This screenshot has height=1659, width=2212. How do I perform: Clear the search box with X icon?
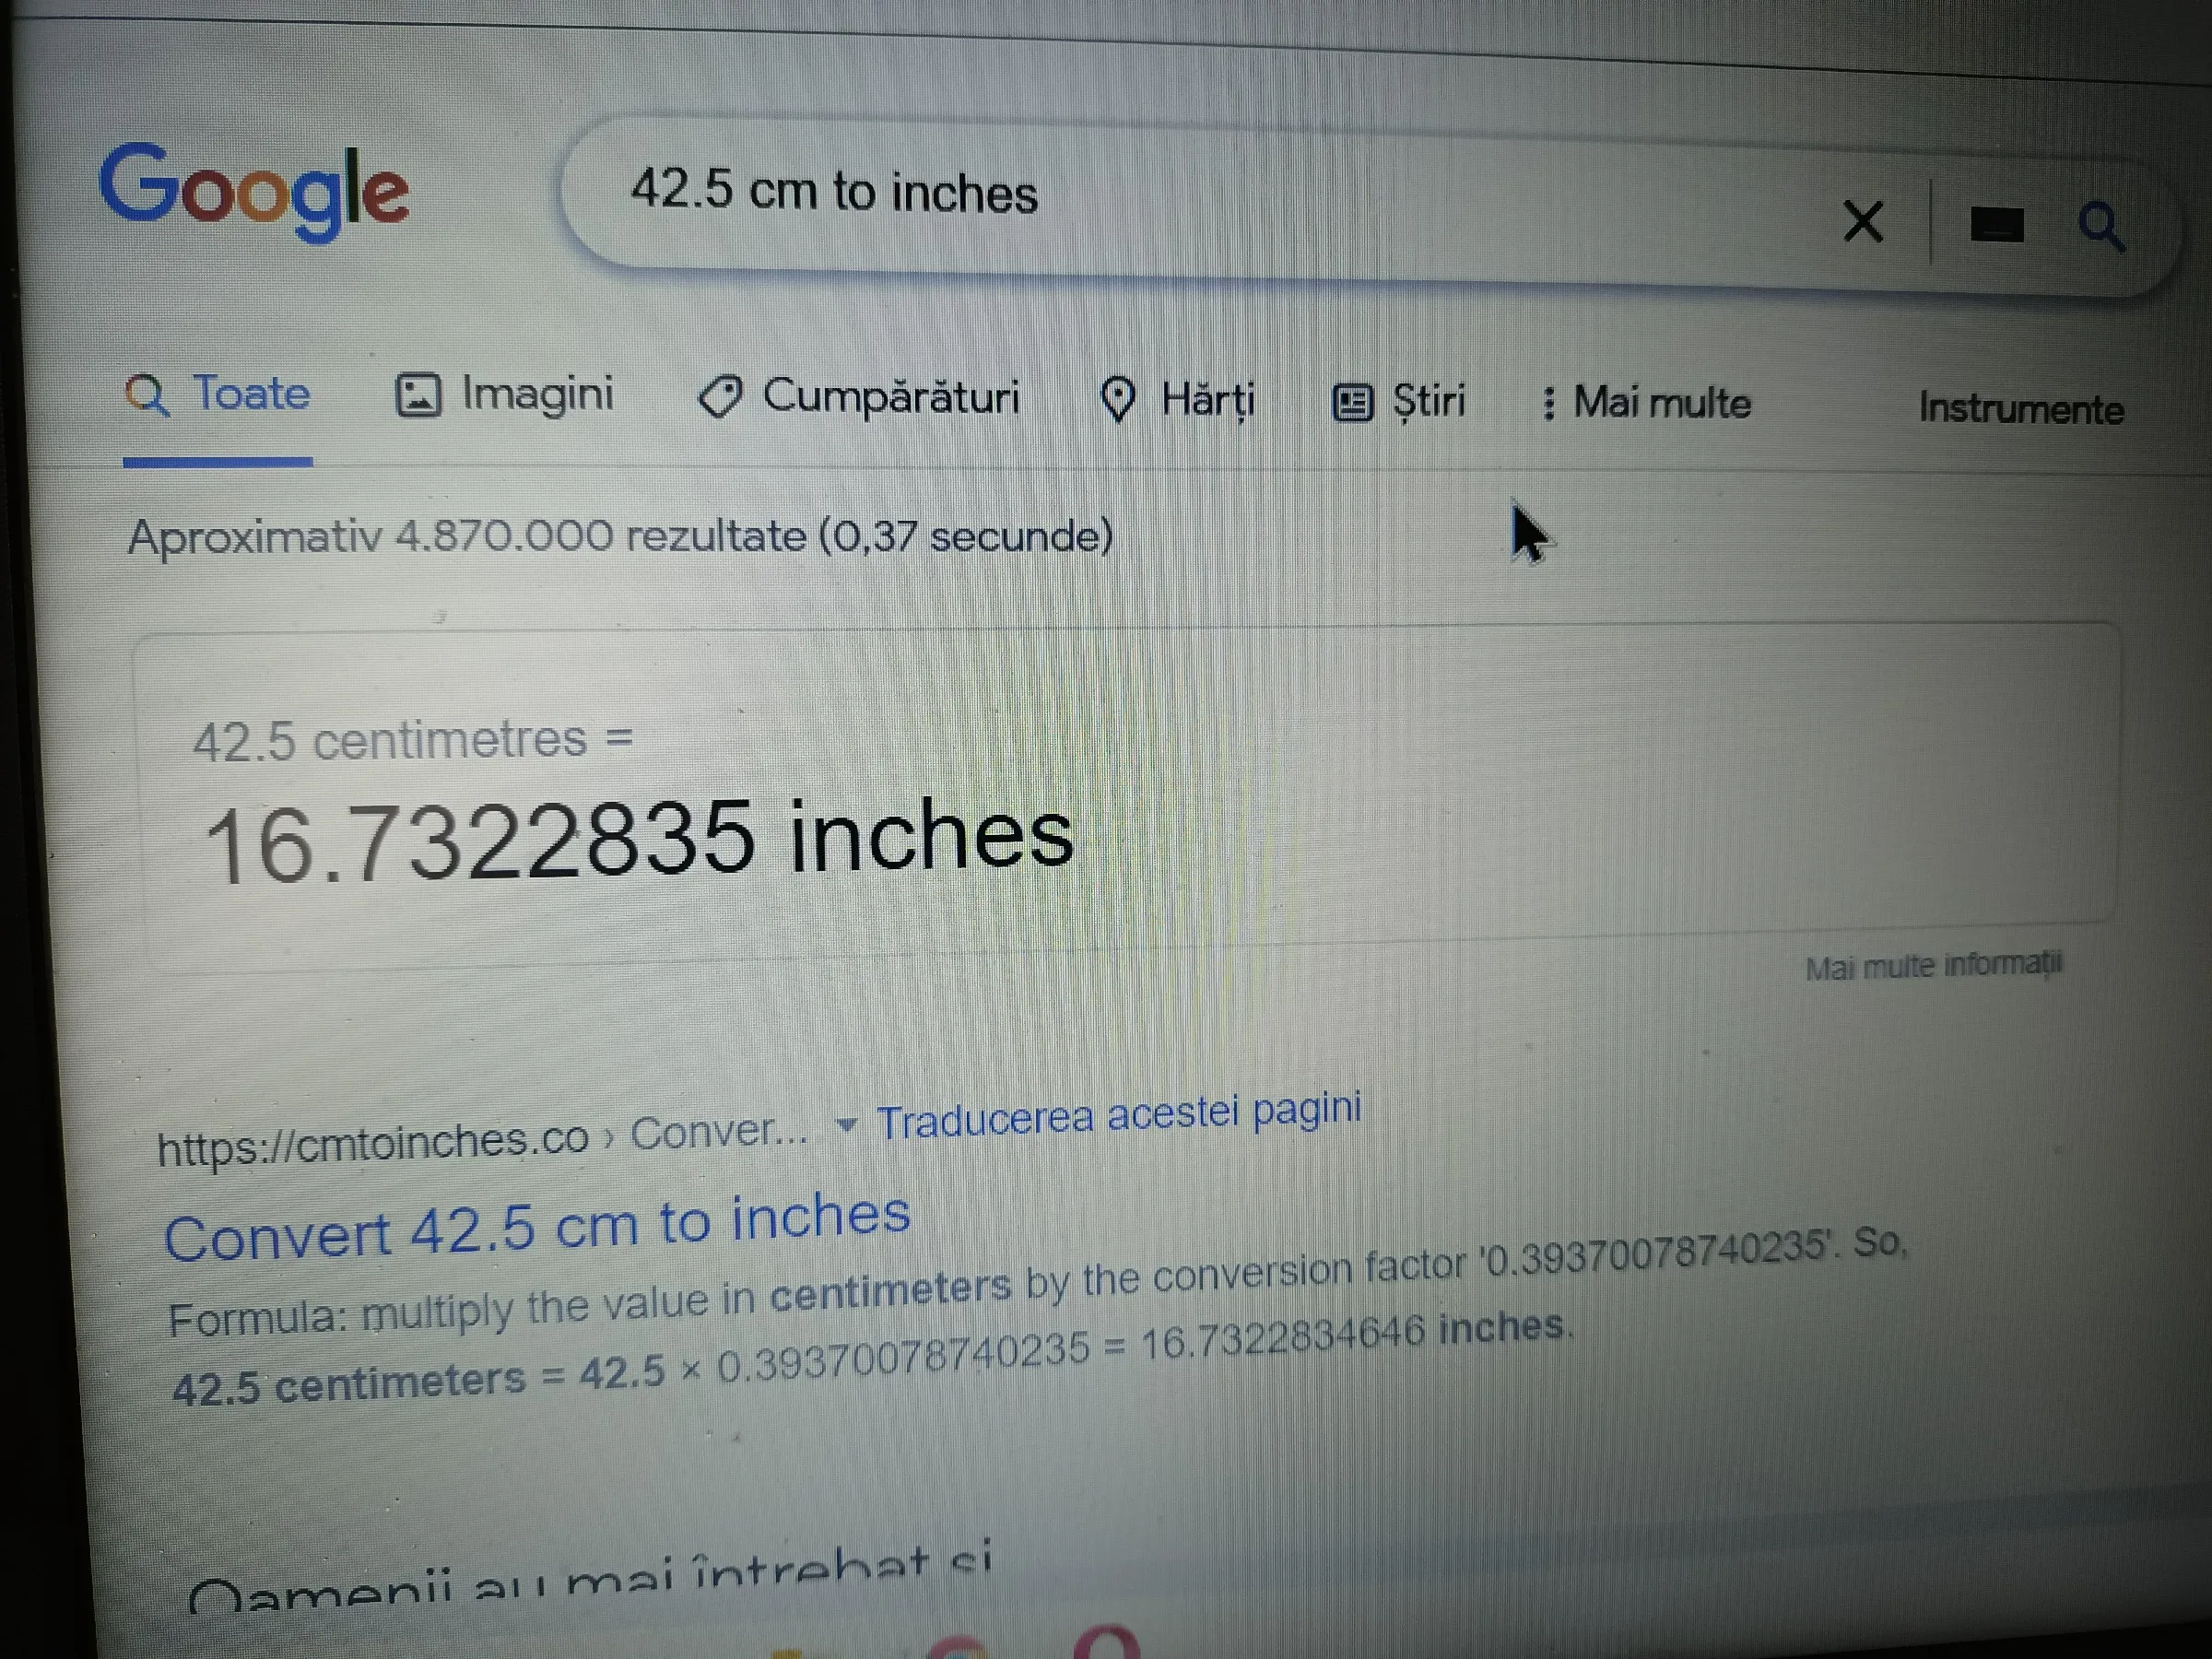(1862, 221)
